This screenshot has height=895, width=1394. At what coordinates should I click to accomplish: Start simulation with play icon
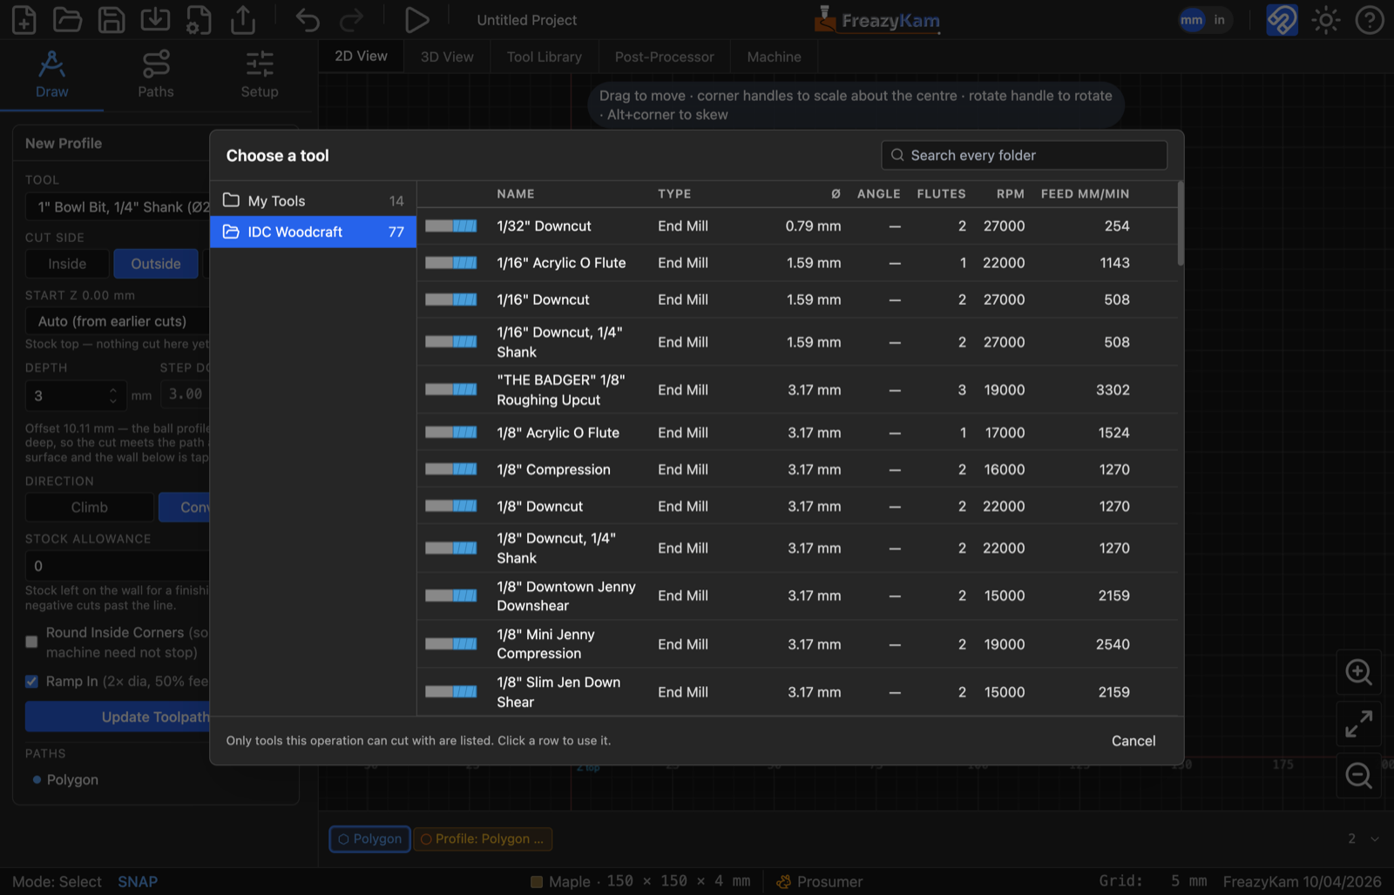(416, 20)
